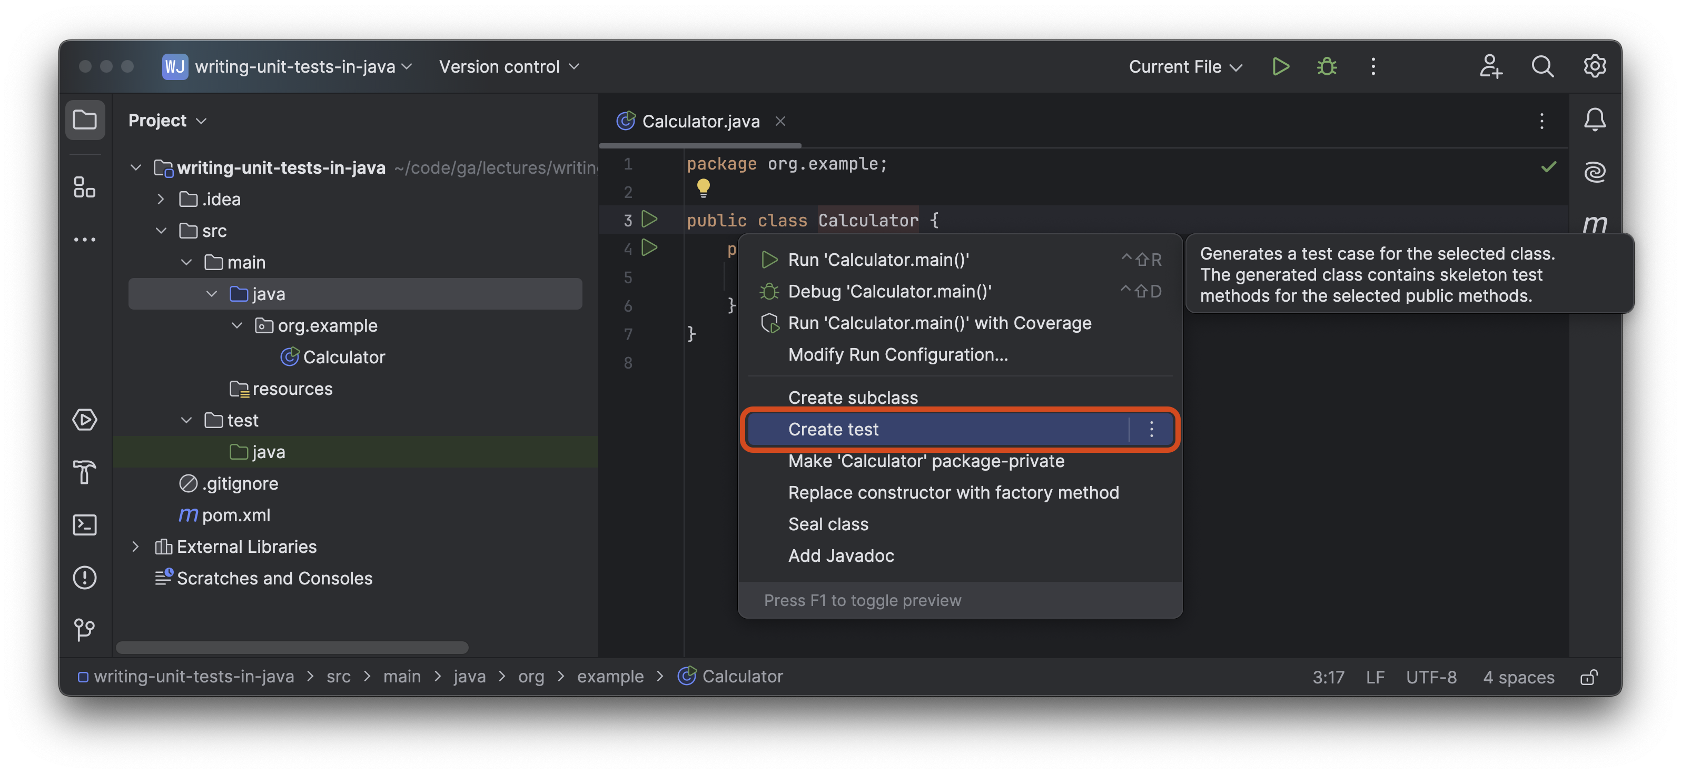The height and width of the screenshot is (774, 1681).
Task: Open the Structure tool window icon
Action: tap(85, 187)
